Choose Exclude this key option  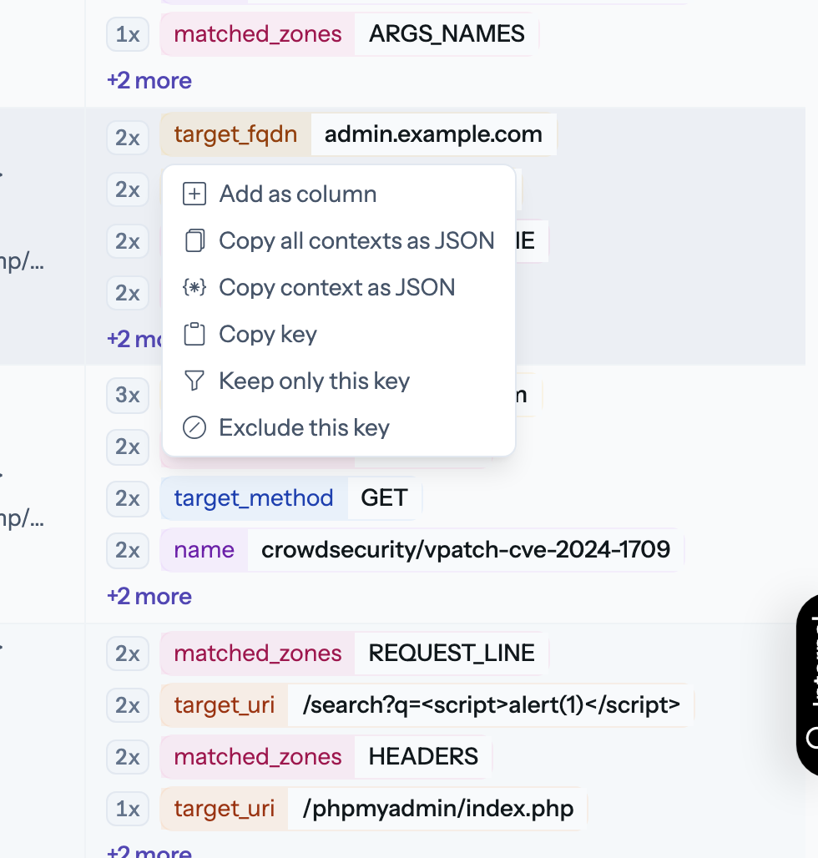pyautogui.click(x=339, y=427)
